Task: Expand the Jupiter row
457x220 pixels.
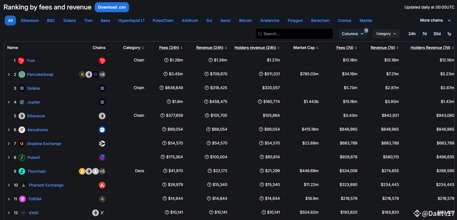Action: (9, 102)
